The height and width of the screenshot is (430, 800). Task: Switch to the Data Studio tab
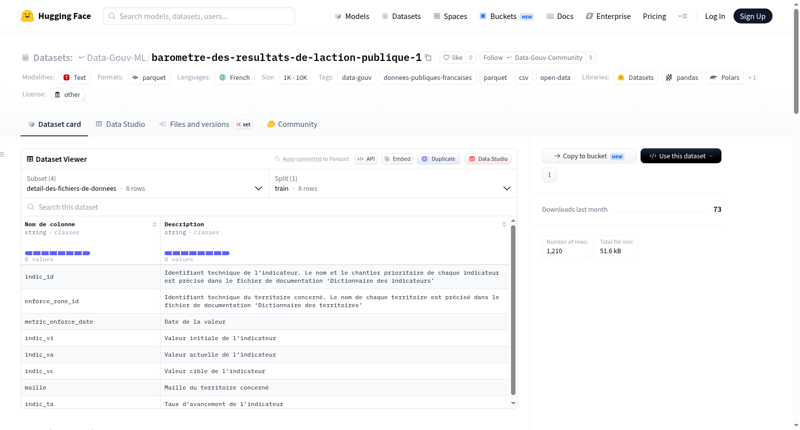click(x=120, y=124)
